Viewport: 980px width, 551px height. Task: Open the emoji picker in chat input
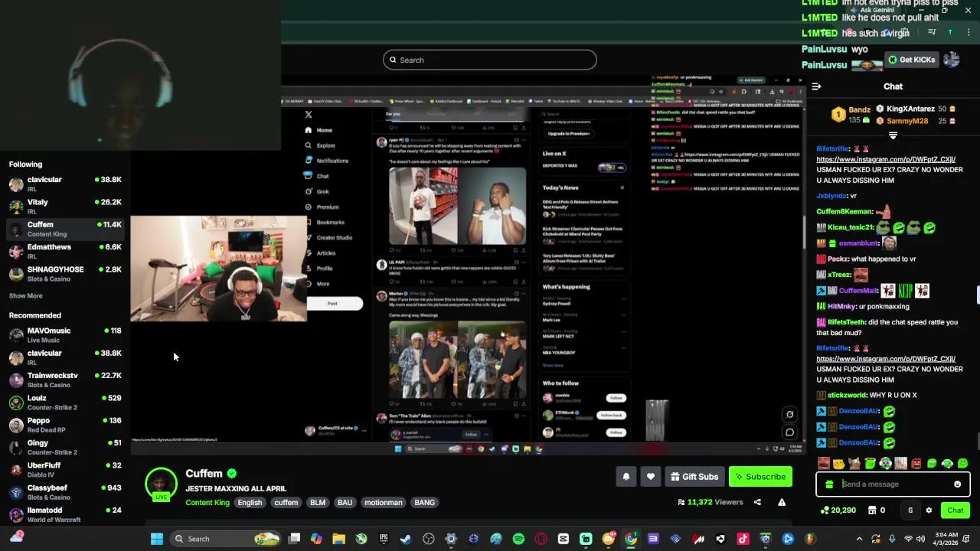coord(957,484)
